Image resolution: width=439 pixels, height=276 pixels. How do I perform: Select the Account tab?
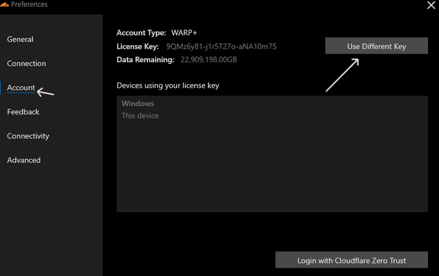(x=21, y=88)
